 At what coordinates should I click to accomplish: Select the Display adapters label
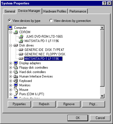pos(30,63)
